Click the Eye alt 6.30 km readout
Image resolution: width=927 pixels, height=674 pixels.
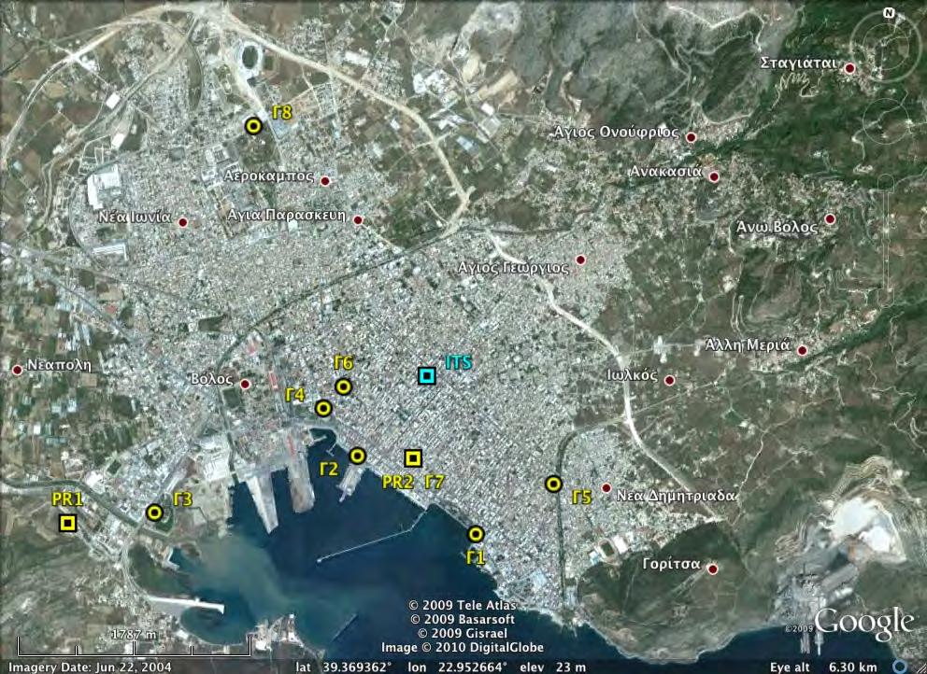823,667
